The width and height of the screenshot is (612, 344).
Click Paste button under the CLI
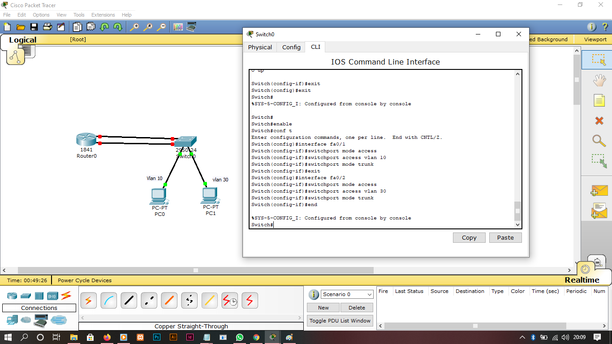click(x=505, y=237)
